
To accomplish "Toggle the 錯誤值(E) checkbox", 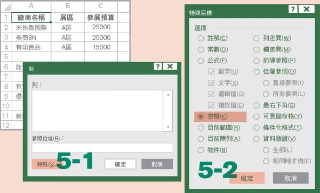I will [211, 105].
